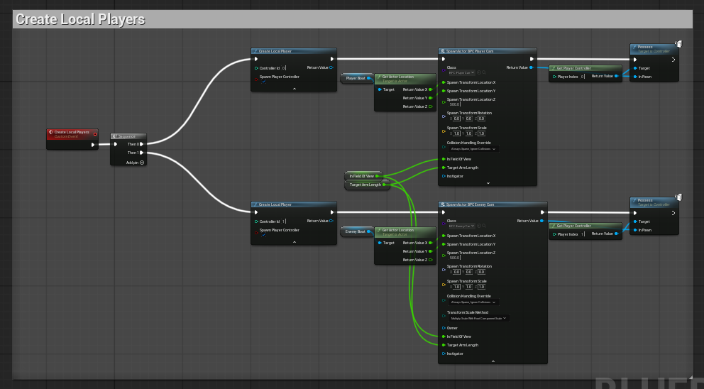This screenshot has height=389, width=704.
Task: Edit Player Index on bottom Get Player Controller
Action: coord(583,234)
